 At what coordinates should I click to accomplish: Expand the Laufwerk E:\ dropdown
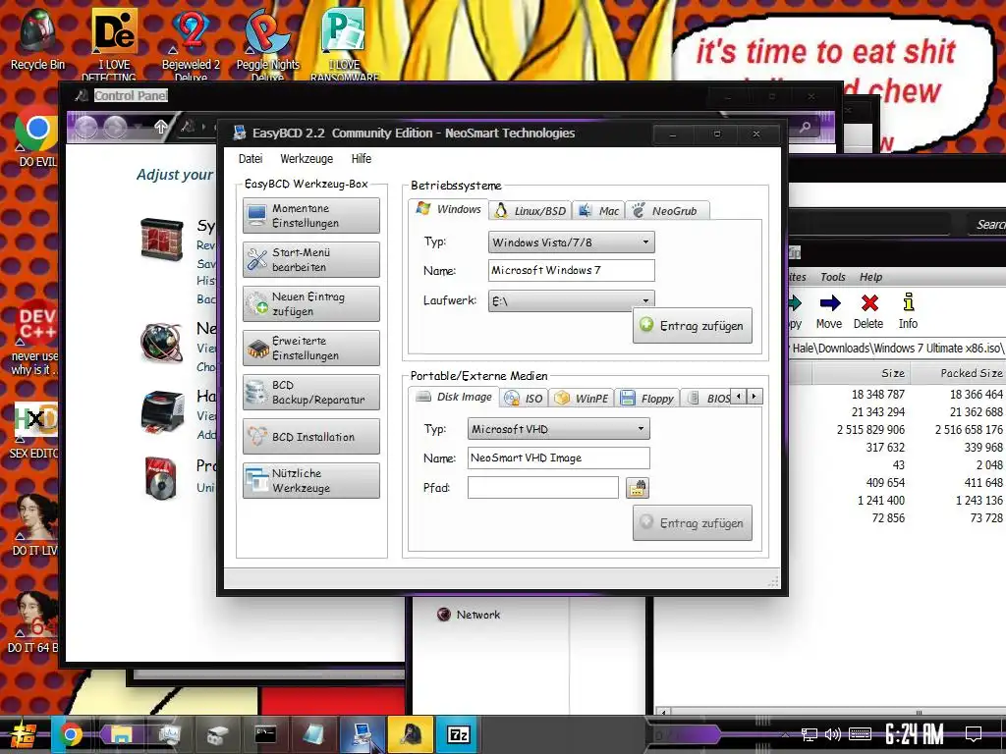click(x=571, y=300)
